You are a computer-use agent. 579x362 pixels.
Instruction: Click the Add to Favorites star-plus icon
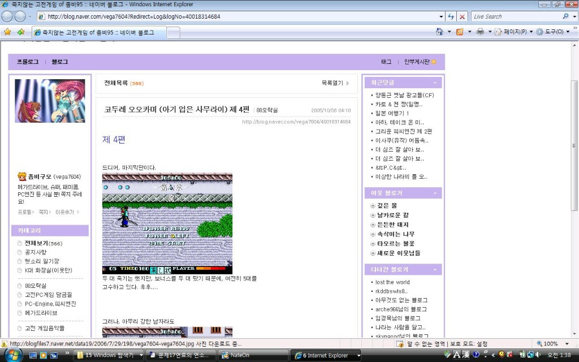pos(21,32)
